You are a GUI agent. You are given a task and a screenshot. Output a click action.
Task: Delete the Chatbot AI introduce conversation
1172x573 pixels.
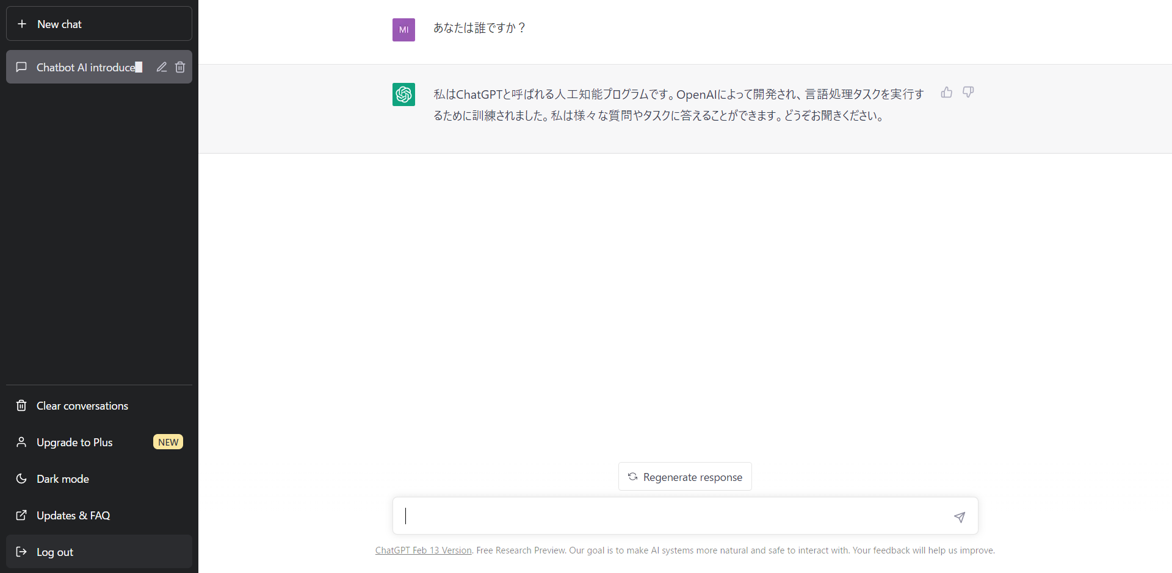pos(180,67)
